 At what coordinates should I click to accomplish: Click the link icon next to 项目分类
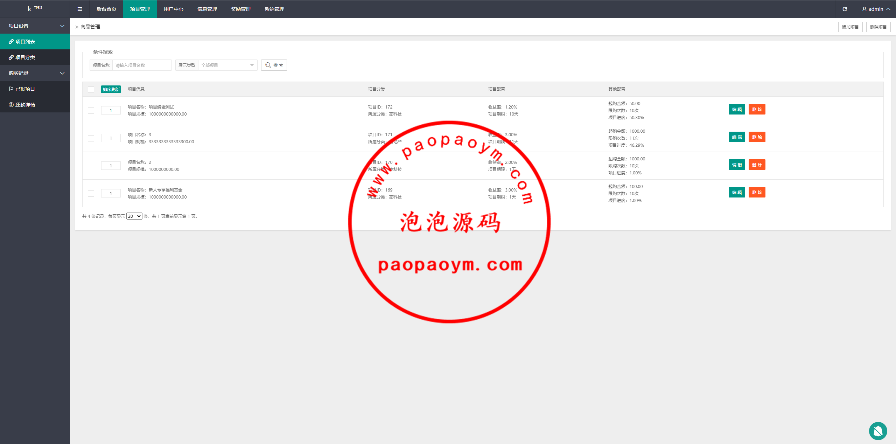point(11,57)
